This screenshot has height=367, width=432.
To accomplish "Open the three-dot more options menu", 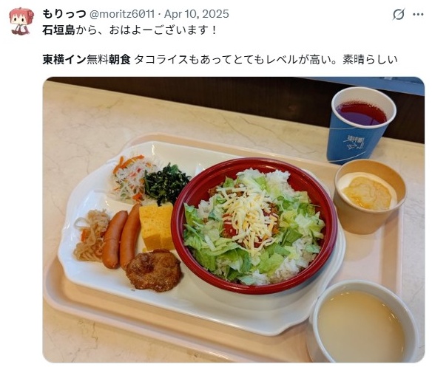I will pyautogui.click(x=418, y=14).
